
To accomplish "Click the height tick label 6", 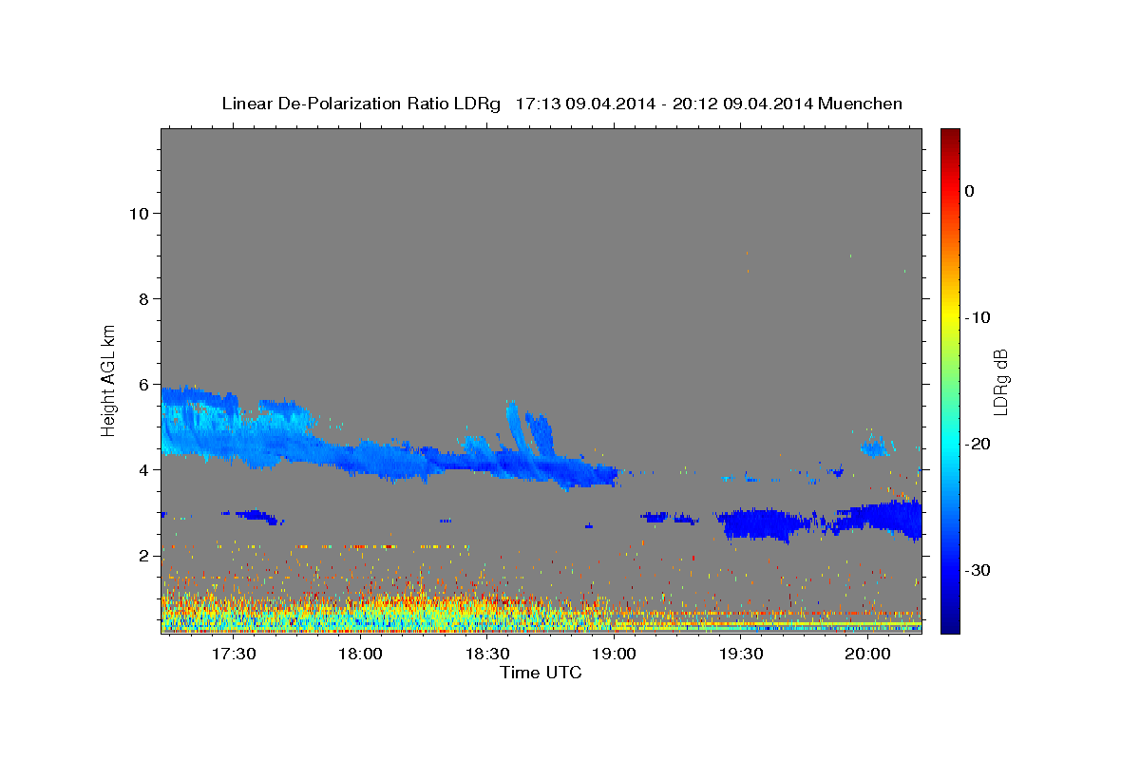I will pos(144,384).
